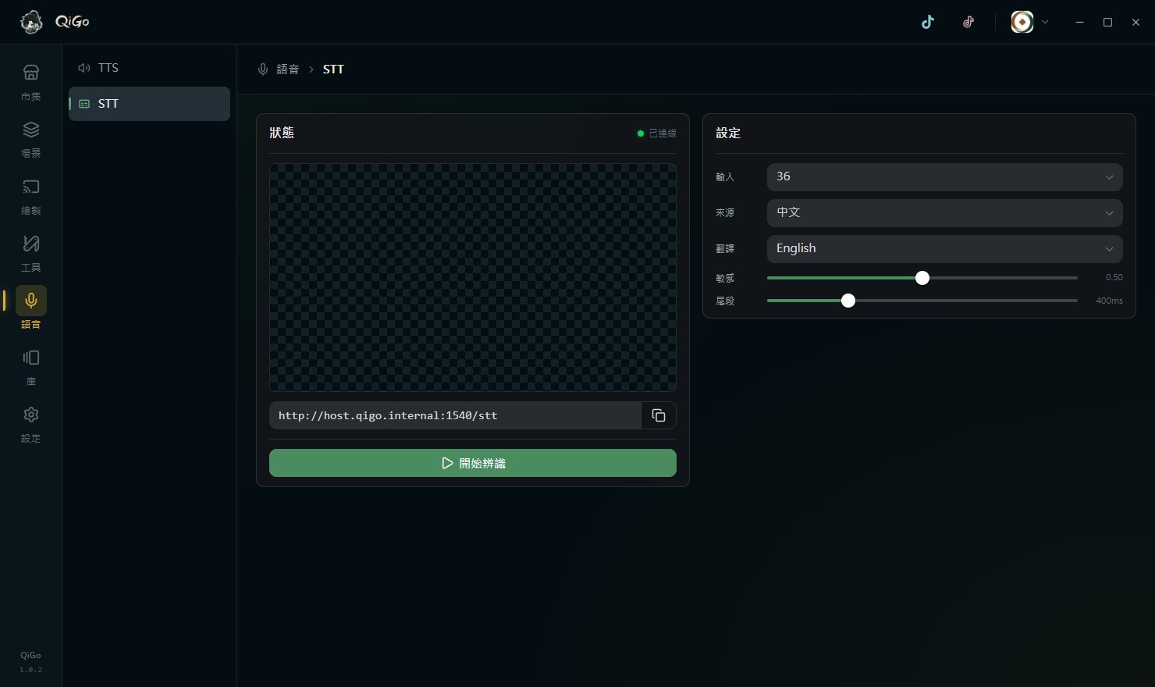Viewport: 1155px width, 687px height.
Task: Go to the 場景 scenes section
Action: click(31, 139)
